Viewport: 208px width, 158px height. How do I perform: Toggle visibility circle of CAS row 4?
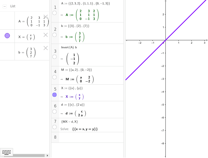54,77
